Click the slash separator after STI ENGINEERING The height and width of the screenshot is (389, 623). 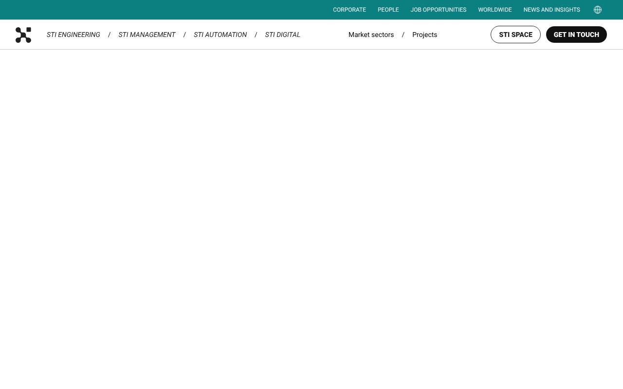click(109, 35)
